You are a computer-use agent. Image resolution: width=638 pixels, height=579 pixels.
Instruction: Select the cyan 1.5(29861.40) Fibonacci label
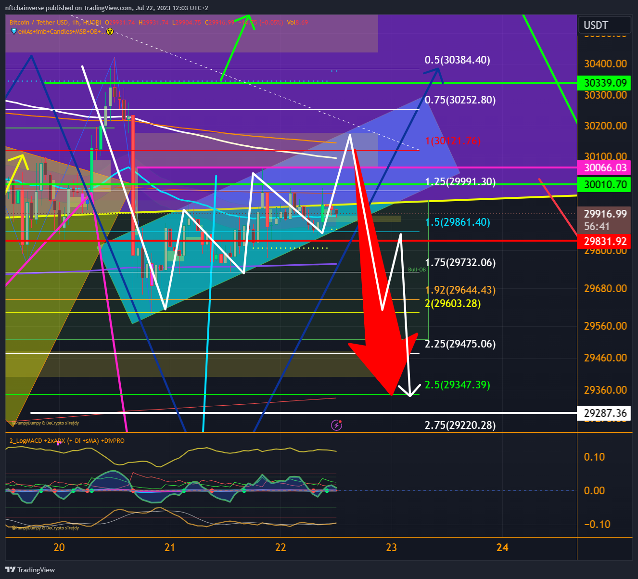click(458, 222)
